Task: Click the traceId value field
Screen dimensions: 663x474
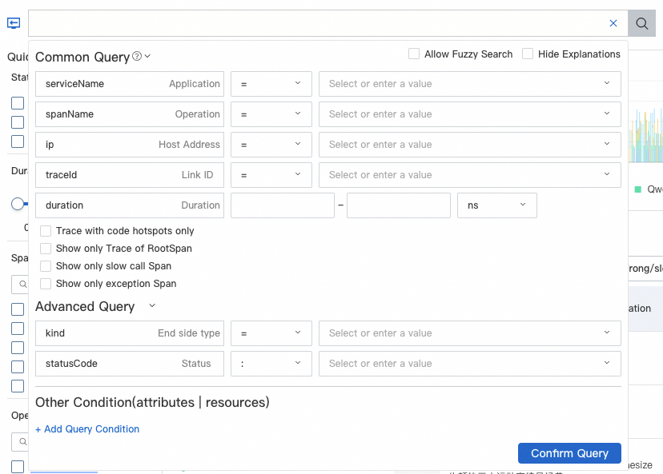Action: 469,175
